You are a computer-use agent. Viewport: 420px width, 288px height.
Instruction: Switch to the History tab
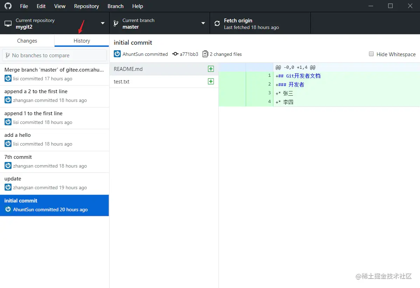point(82,40)
